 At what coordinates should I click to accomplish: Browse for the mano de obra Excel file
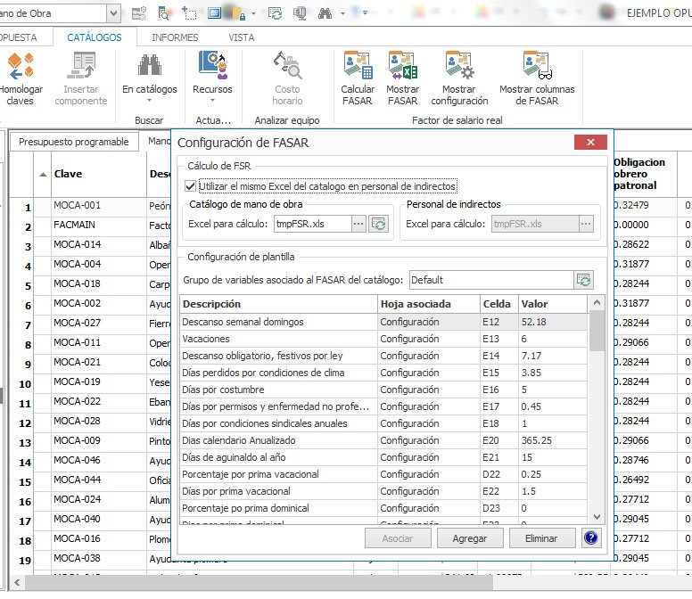358,224
